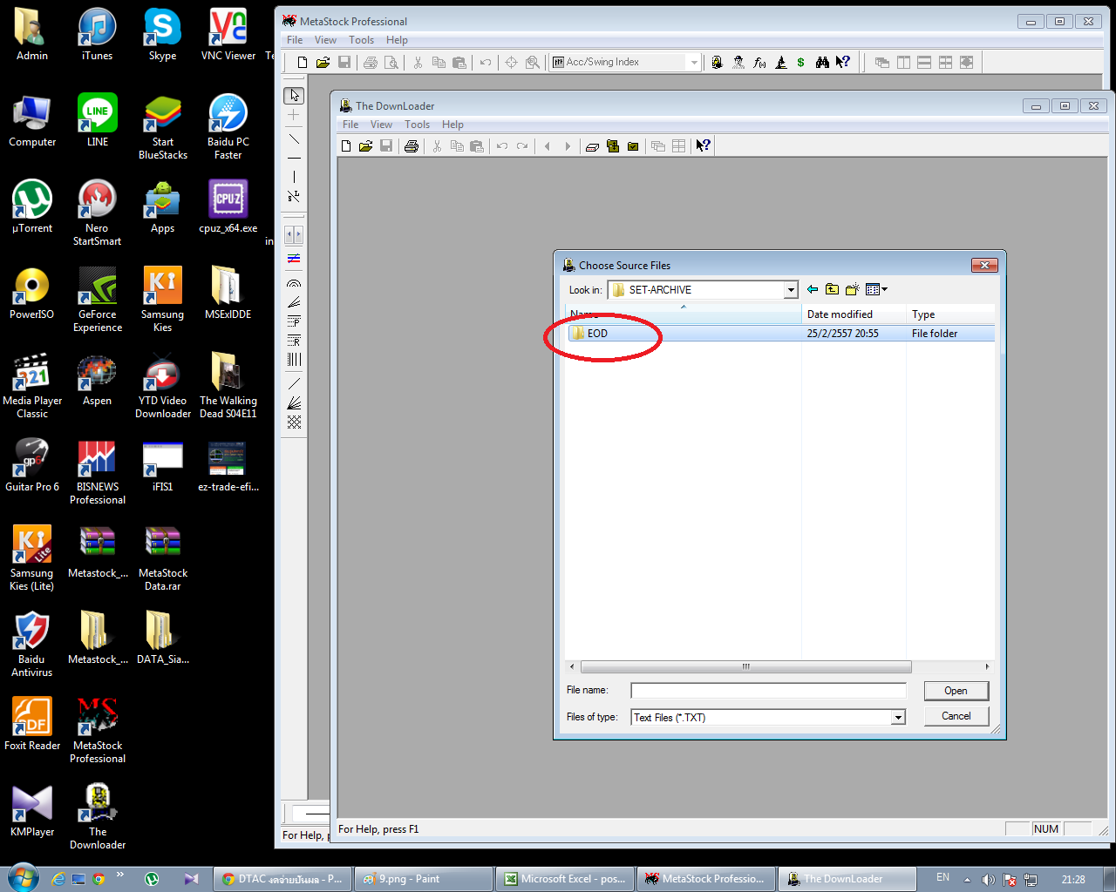Open the MSExIDDE desktop folder
Screen dimensions: 1116x892
tap(228, 293)
